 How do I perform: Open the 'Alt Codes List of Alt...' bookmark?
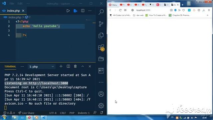click(120, 15)
